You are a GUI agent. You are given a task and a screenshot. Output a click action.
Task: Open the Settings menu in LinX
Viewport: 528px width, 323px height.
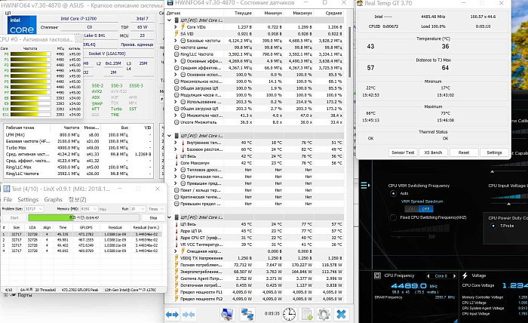(28, 200)
